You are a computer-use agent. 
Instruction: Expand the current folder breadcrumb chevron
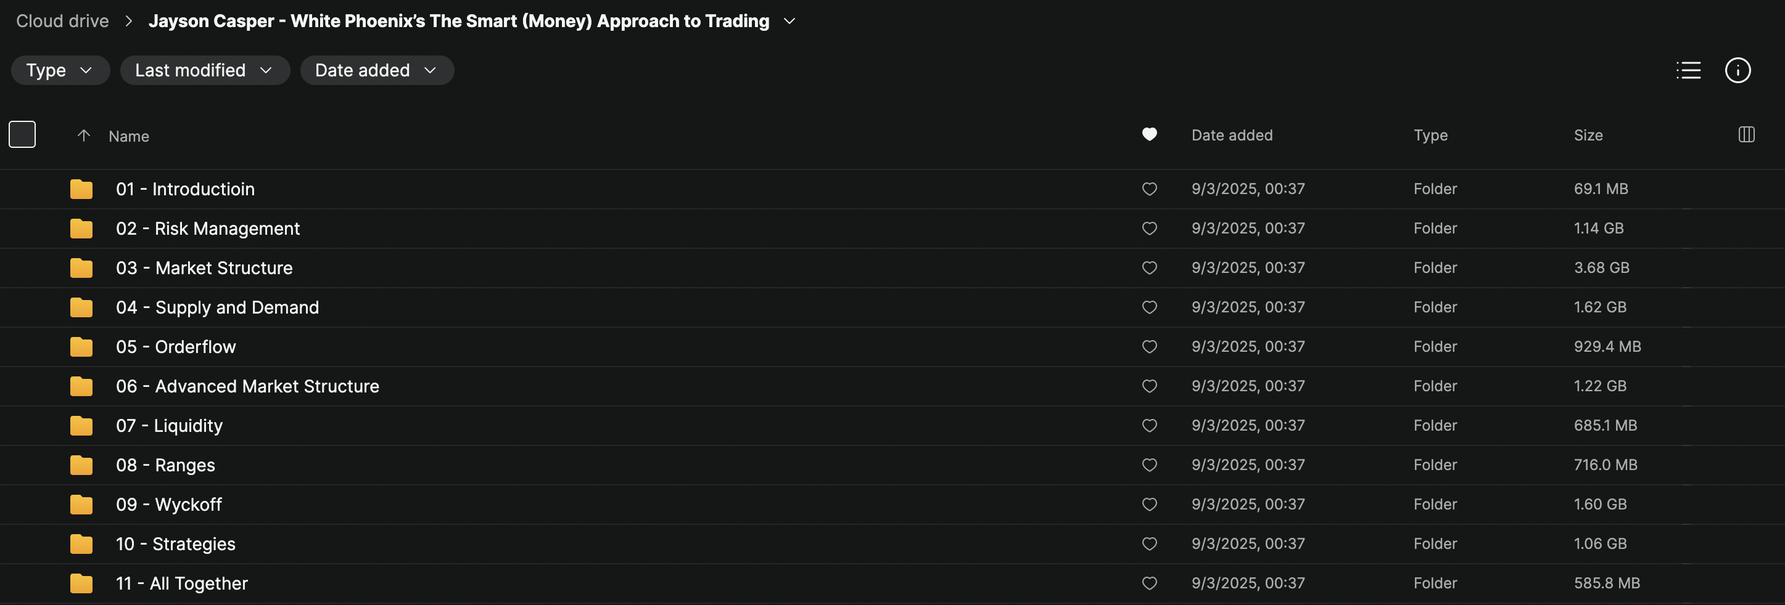[788, 22]
